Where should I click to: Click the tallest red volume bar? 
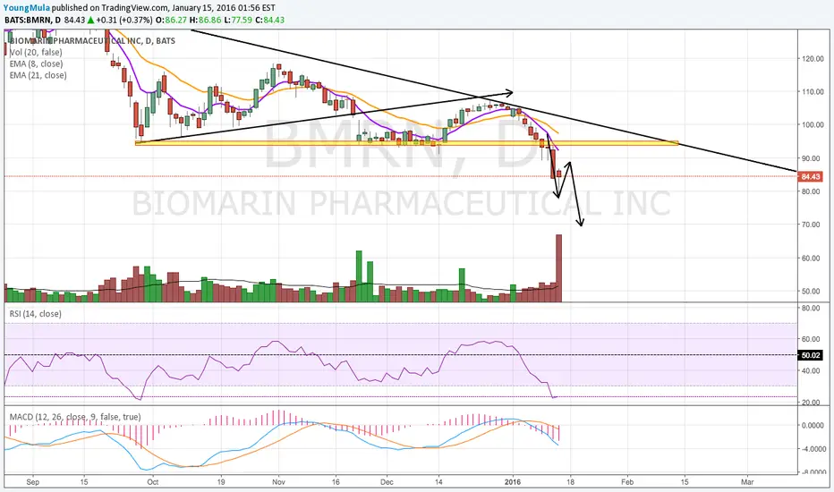(x=558, y=268)
